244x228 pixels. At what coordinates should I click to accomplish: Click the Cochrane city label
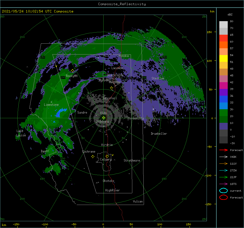[x=89, y=152]
